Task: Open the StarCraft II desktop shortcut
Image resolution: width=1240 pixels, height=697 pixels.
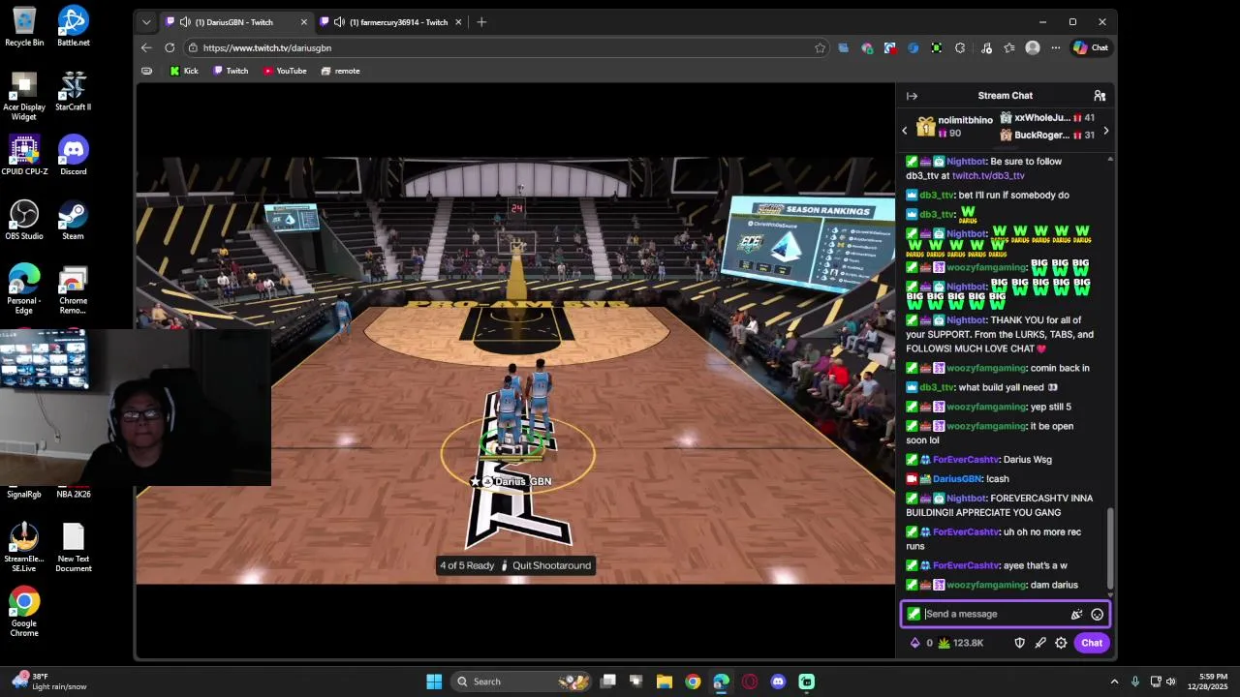Action: [73, 91]
